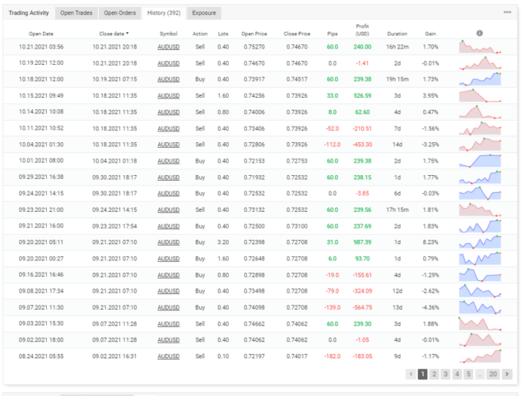This screenshot has width=521, height=396.
Task: Sort by the Profit (USD) column header
Action: click(x=362, y=30)
